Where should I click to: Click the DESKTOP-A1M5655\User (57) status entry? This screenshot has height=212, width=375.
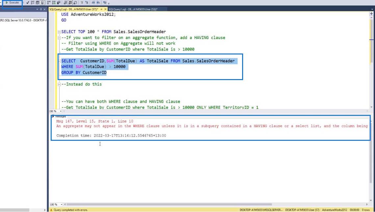[x=302, y=210]
